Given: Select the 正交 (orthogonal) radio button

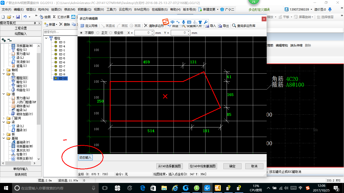Looking at the screenshot, I should click(98, 33).
